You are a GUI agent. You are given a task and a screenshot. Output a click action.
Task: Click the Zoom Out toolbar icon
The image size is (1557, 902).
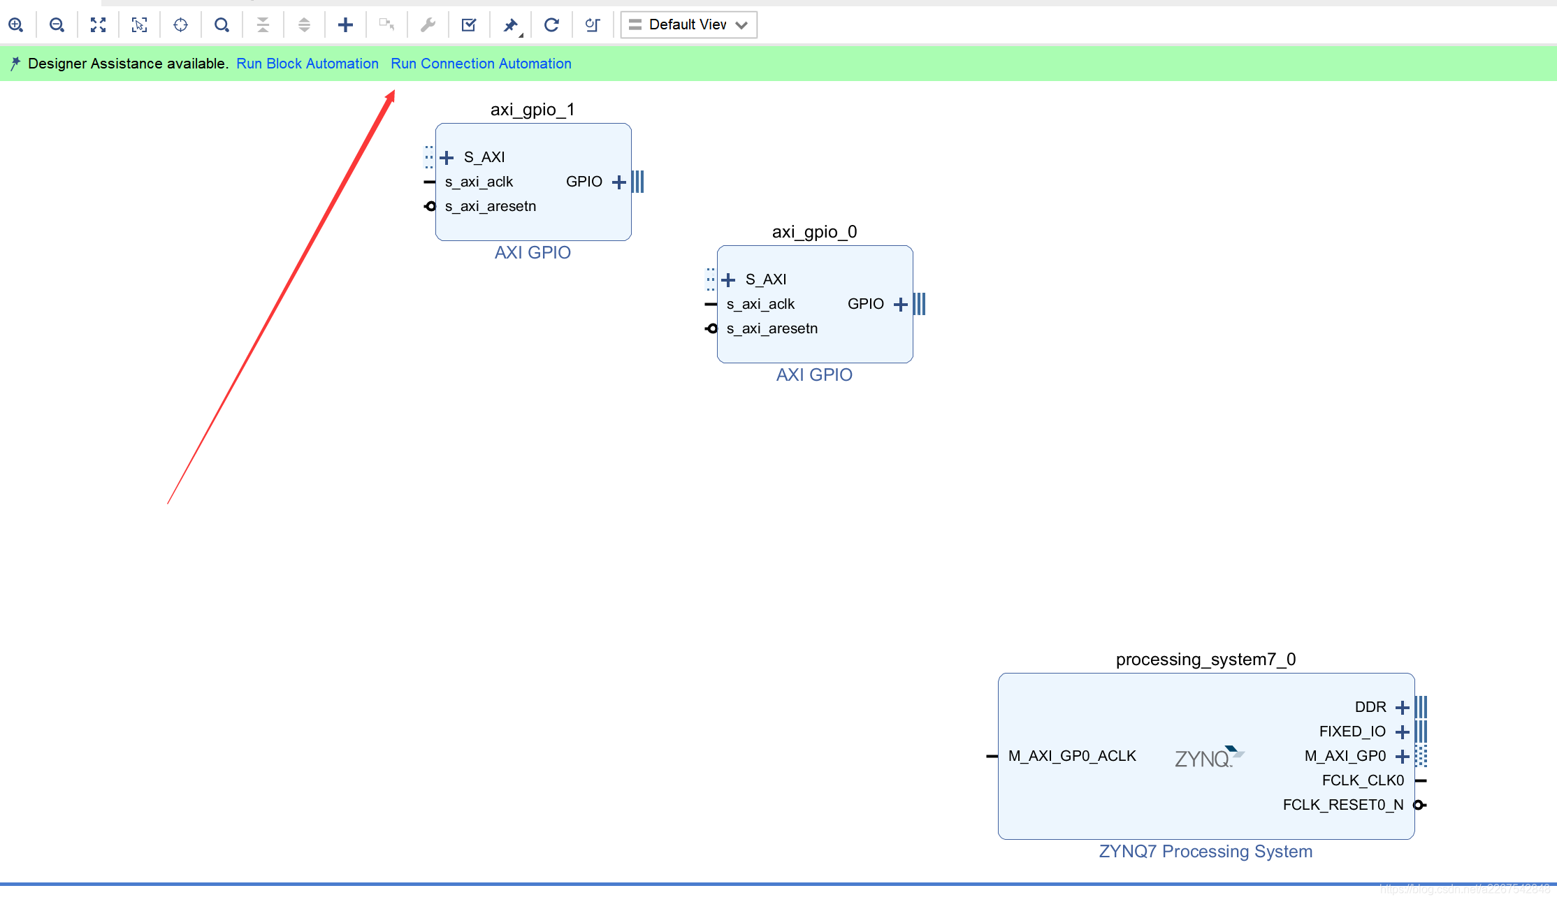57,25
